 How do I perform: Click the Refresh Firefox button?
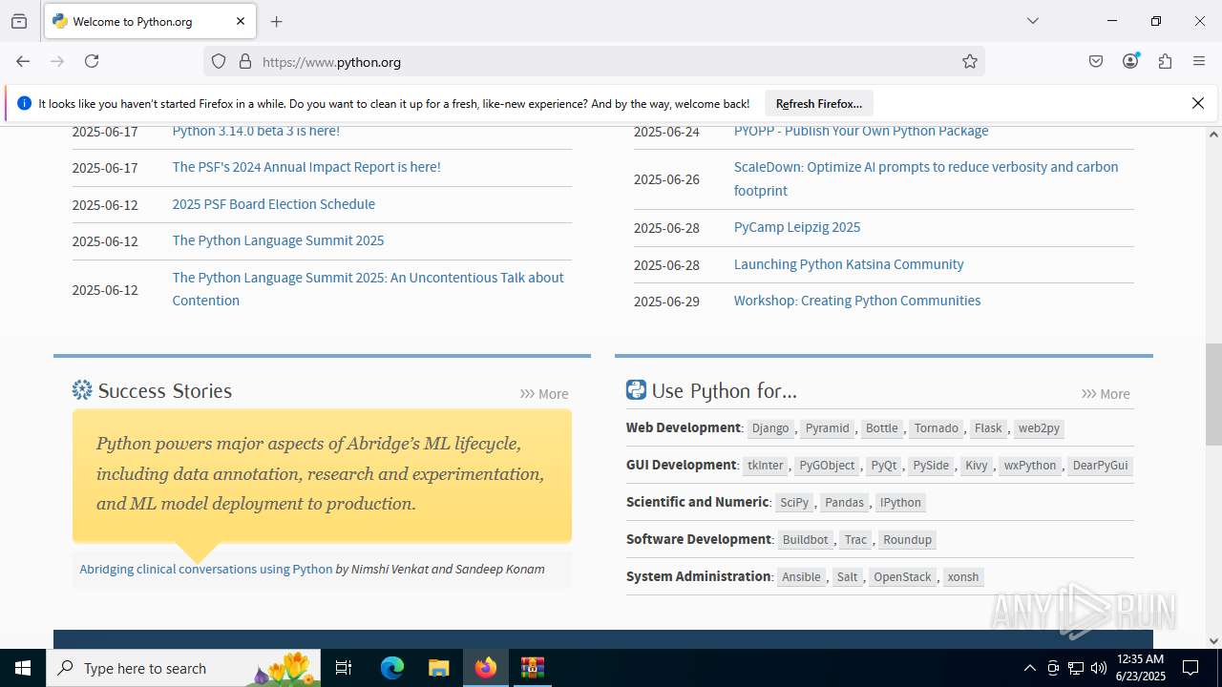click(819, 103)
